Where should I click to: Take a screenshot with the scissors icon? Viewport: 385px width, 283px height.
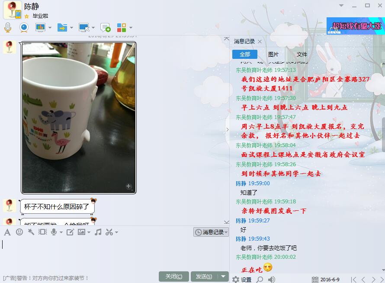(x=109, y=232)
